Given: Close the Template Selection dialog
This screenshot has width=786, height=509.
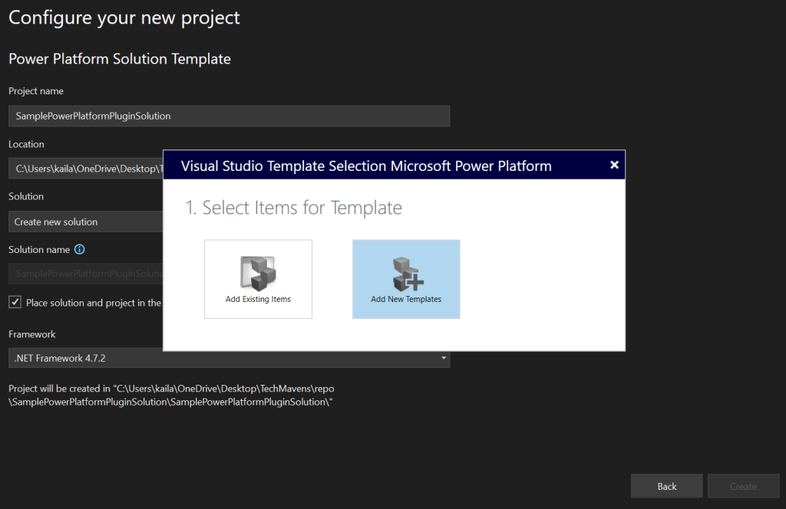Looking at the screenshot, I should coord(614,165).
